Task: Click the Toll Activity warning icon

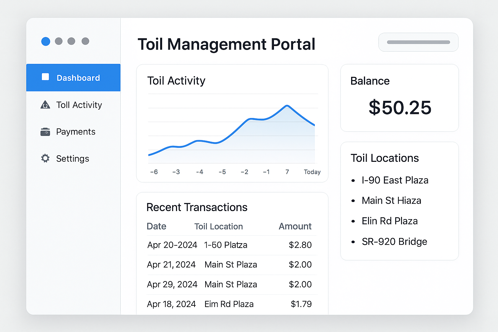Action: [x=45, y=105]
